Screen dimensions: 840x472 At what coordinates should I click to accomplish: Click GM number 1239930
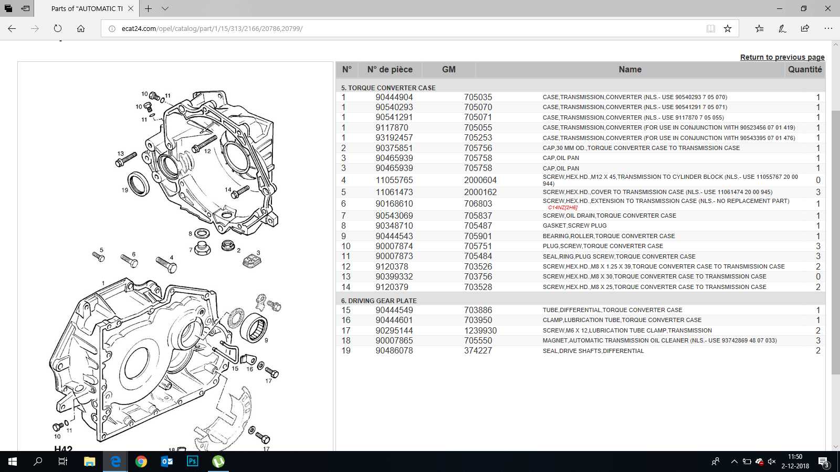coord(480,330)
